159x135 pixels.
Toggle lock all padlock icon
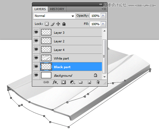pyautogui.click(x=64, y=24)
